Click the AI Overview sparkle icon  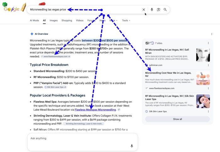[32, 34]
